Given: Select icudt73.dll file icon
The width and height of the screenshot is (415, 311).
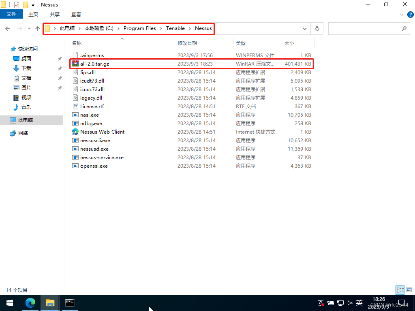Looking at the screenshot, I should coord(75,81).
